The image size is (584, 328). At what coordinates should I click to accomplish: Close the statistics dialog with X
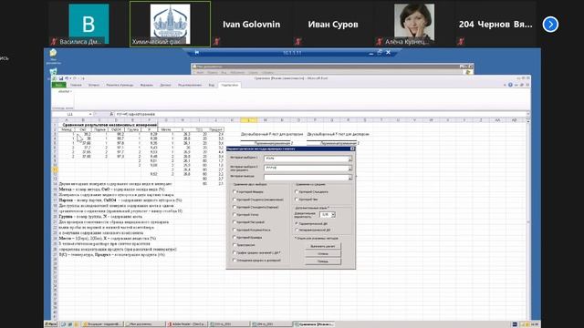coord(352,149)
